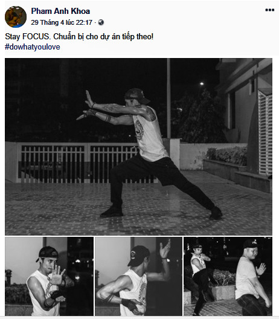Open the Pham Anh Khoa profile name link
The image size is (279, 319).
[x=60, y=11]
